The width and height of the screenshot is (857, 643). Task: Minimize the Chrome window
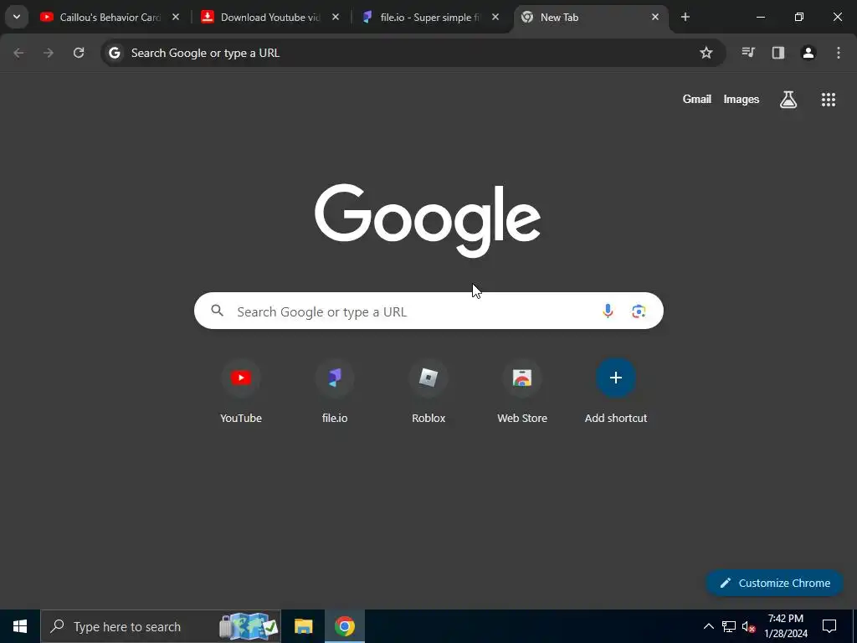(x=760, y=17)
